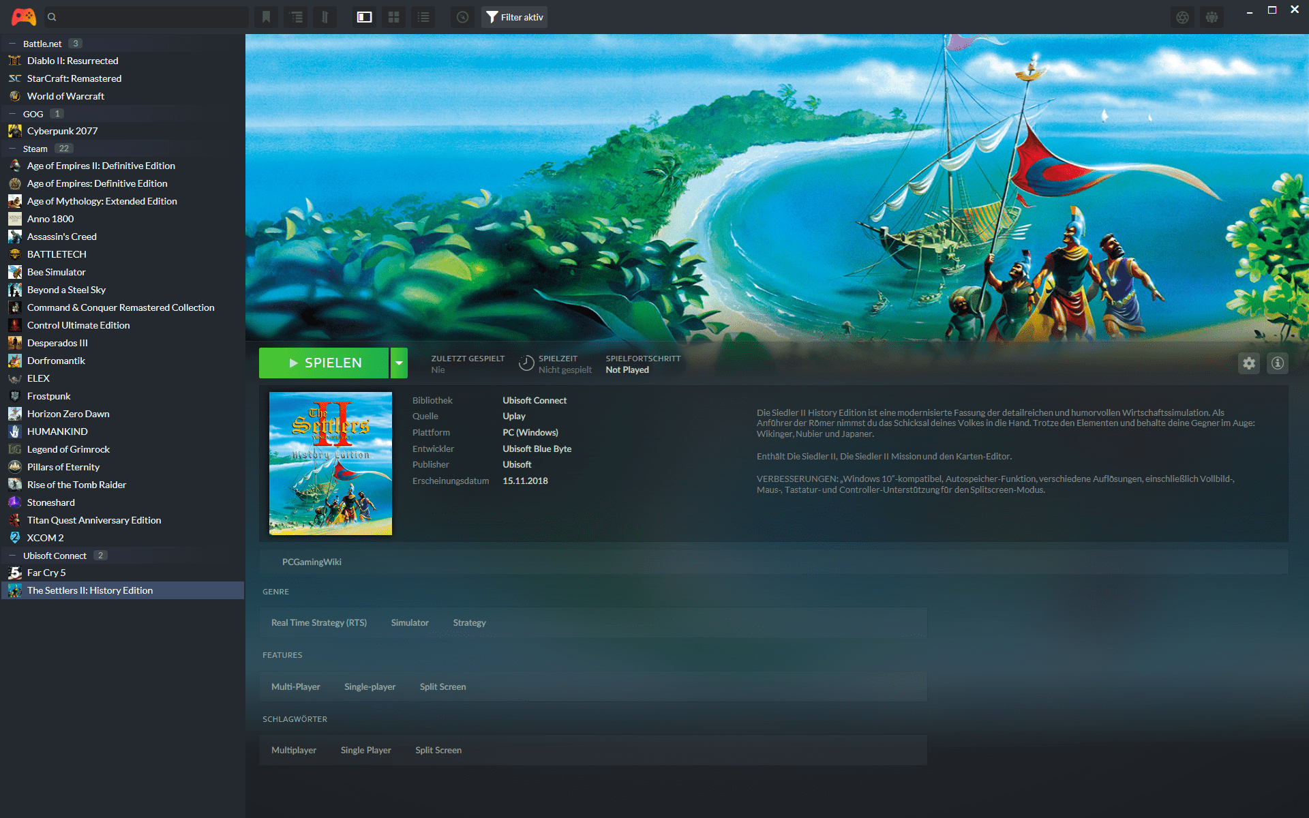Screen dimensions: 1309x818
Task: Select Cyberpunk 2077
Action: 123,131
